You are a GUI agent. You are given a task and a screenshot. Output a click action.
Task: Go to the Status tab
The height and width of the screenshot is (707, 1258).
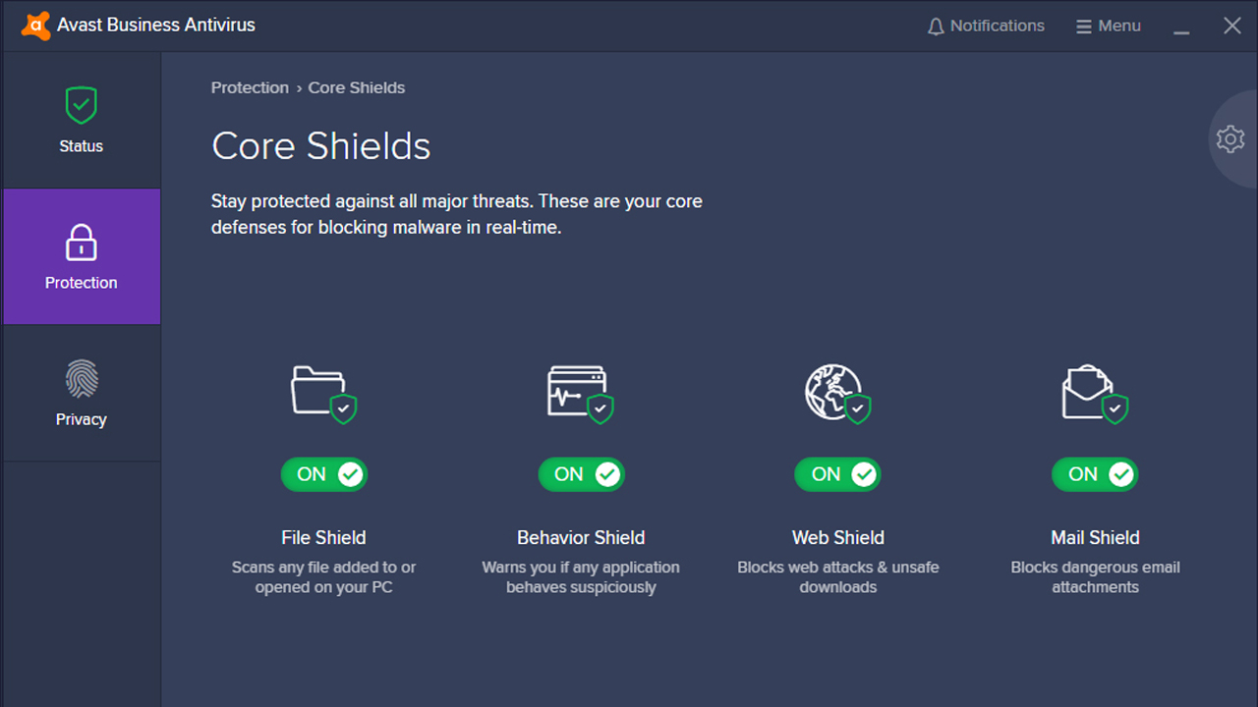tap(82, 120)
